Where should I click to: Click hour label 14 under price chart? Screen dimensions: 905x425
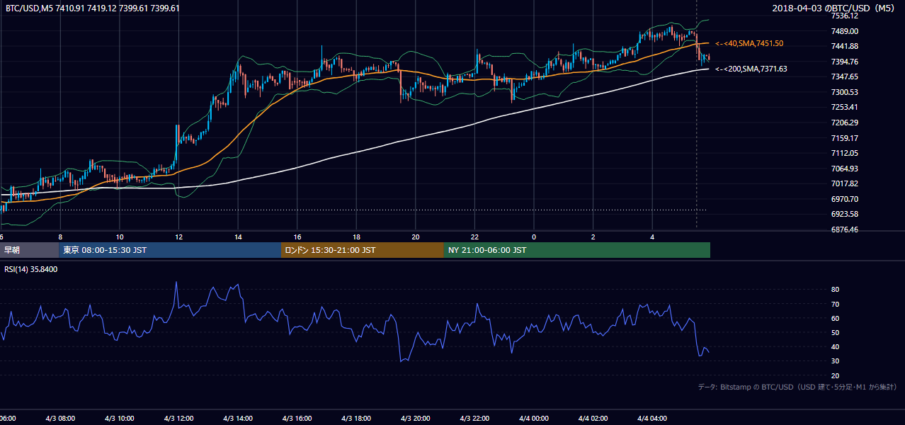[238, 237]
